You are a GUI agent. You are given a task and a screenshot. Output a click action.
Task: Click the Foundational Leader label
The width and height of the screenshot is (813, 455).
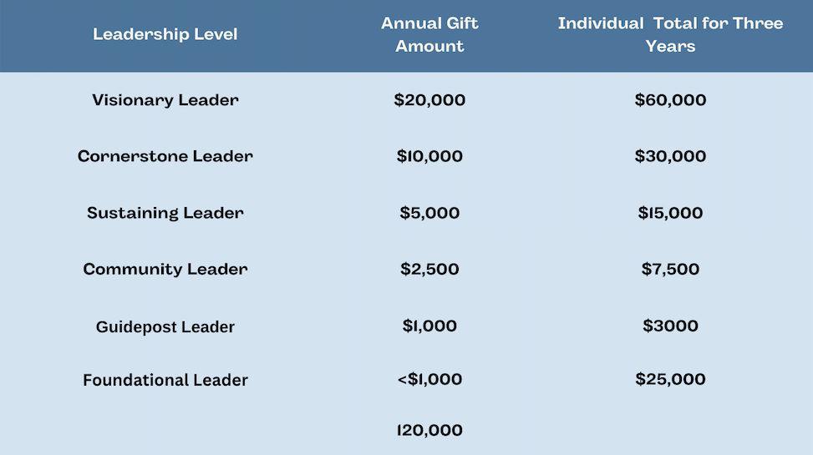point(165,380)
